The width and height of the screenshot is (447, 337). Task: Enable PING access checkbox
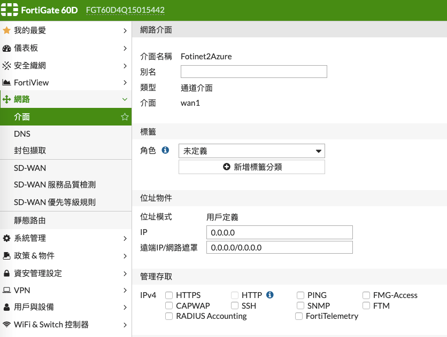coord(300,295)
